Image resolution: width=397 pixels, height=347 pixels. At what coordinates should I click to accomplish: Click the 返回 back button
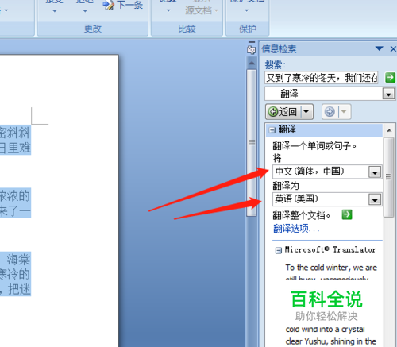[283, 112]
